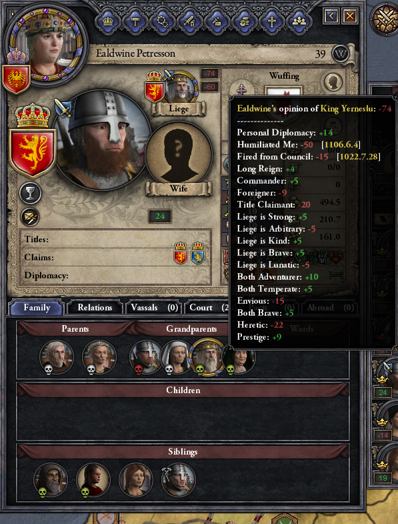The image size is (398, 524).
Task: Open the Intrigue letter icon
Action: tap(217, 22)
